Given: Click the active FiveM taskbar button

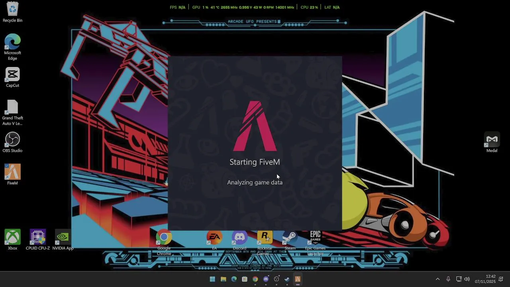Looking at the screenshot, I should (x=298, y=279).
